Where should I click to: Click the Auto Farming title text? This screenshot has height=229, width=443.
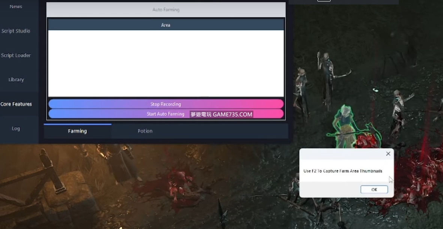[166, 10]
